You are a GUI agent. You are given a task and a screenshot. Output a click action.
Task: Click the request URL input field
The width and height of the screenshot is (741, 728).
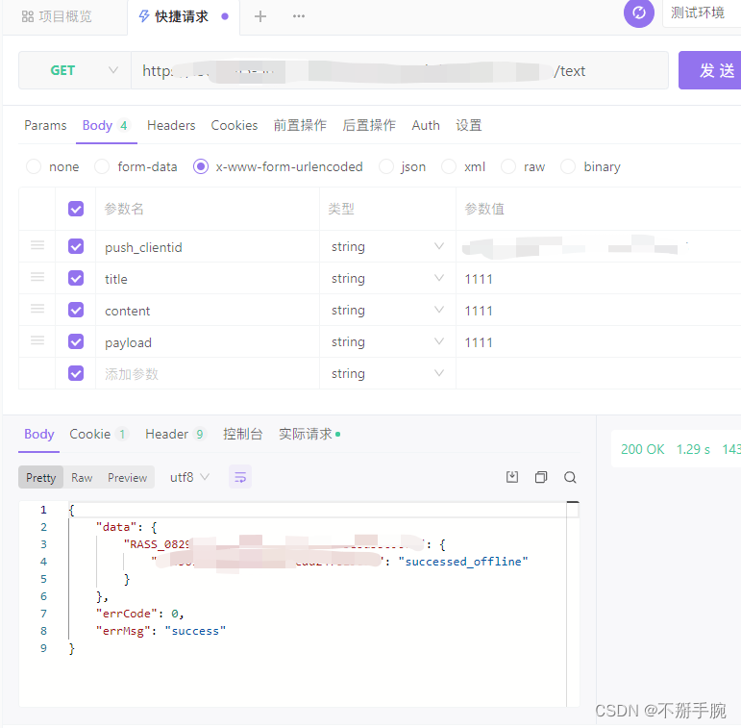[x=399, y=70]
